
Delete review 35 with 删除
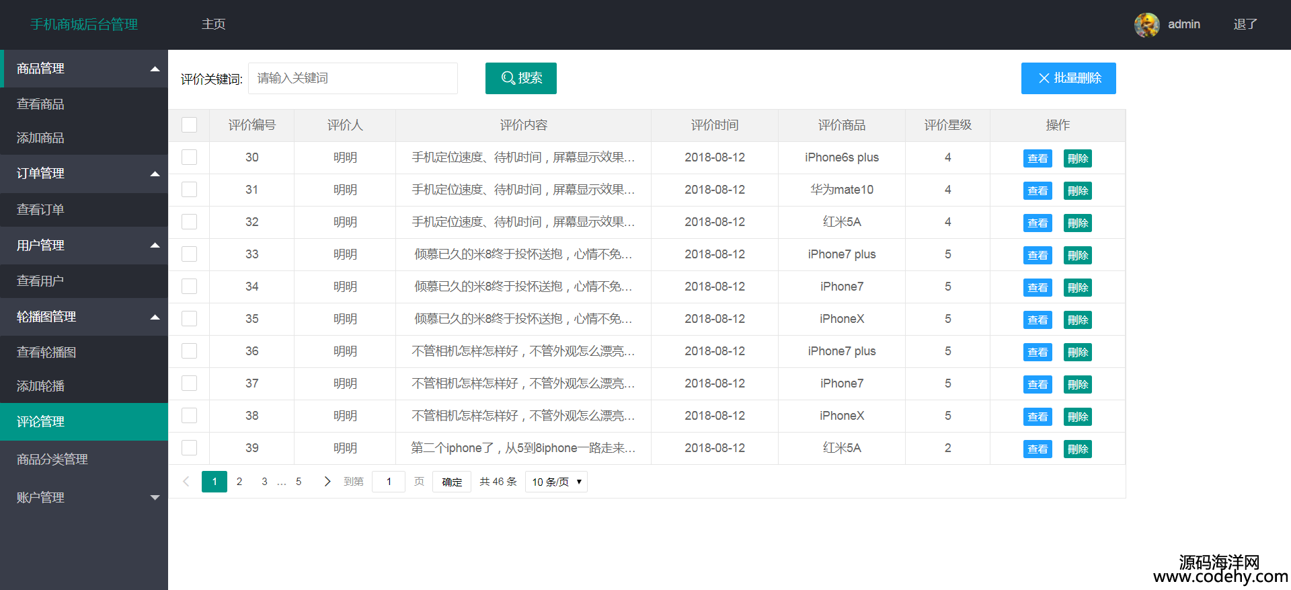pyautogui.click(x=1078, y=320)
